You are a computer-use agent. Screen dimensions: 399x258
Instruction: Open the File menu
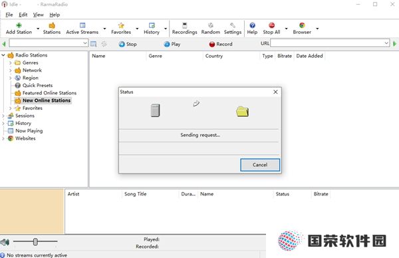9,15
